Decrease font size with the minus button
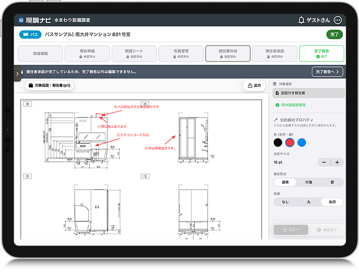This screenshot has height=273, width=359. click(324, 162)
